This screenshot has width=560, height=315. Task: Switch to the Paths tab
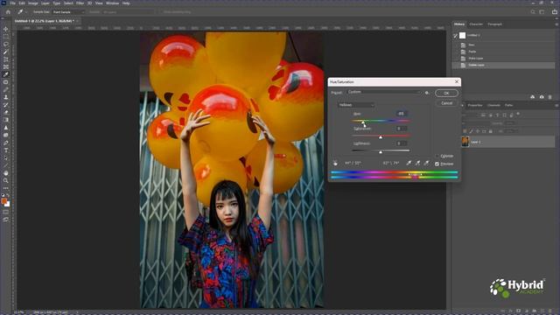pos(509,105)
